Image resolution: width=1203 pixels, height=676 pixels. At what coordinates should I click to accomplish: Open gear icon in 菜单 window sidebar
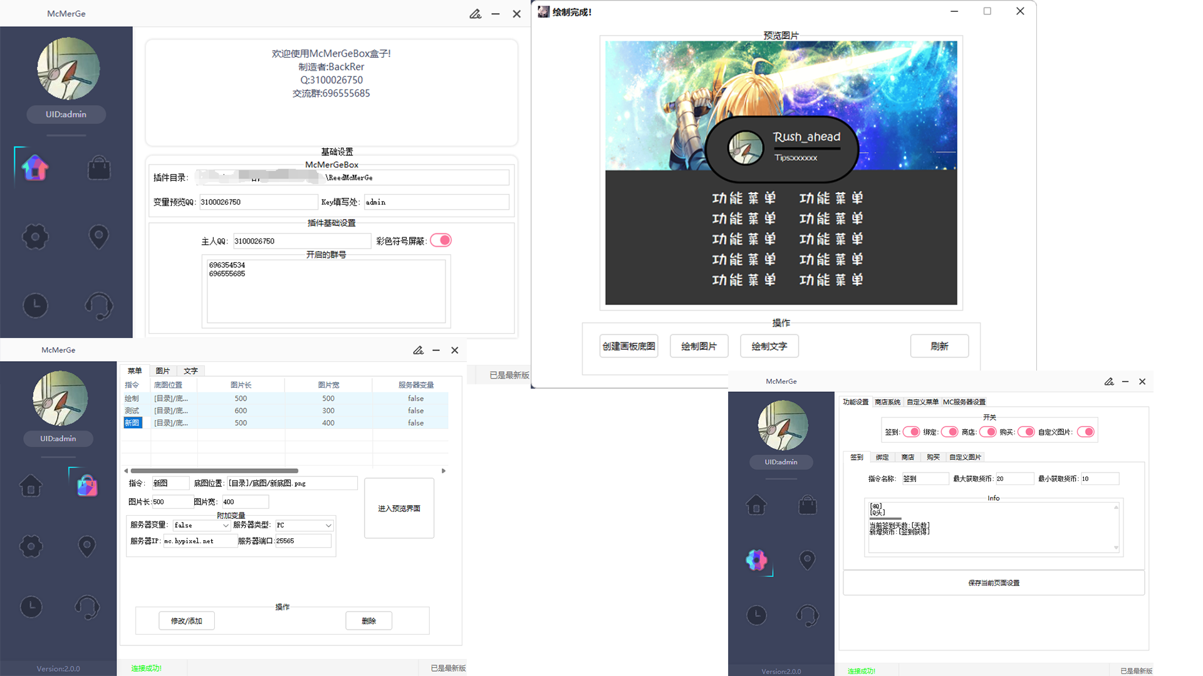[31, 546]
